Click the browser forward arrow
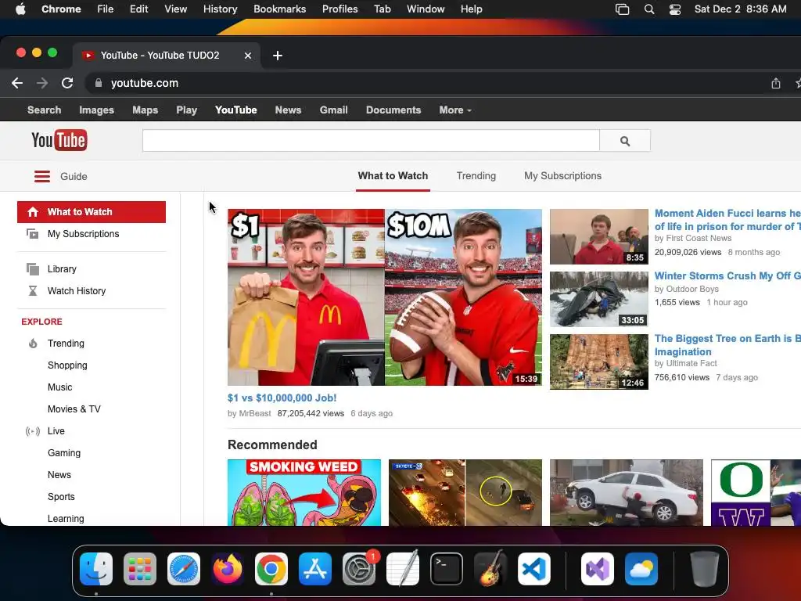The width and height of the screenshot is (801, 601). 42,83
